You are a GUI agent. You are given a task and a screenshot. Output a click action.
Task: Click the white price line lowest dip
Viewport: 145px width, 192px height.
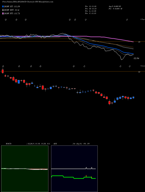point(121,60)
